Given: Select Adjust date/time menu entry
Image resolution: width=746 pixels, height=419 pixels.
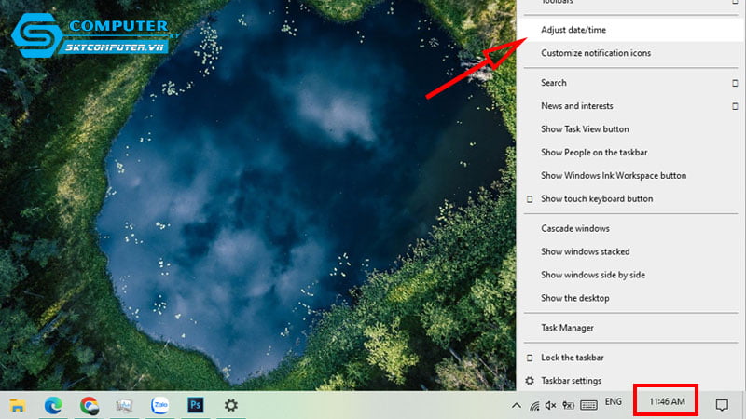Looking at the screenshot, I should pyautogui.click(x=573, y=30).
